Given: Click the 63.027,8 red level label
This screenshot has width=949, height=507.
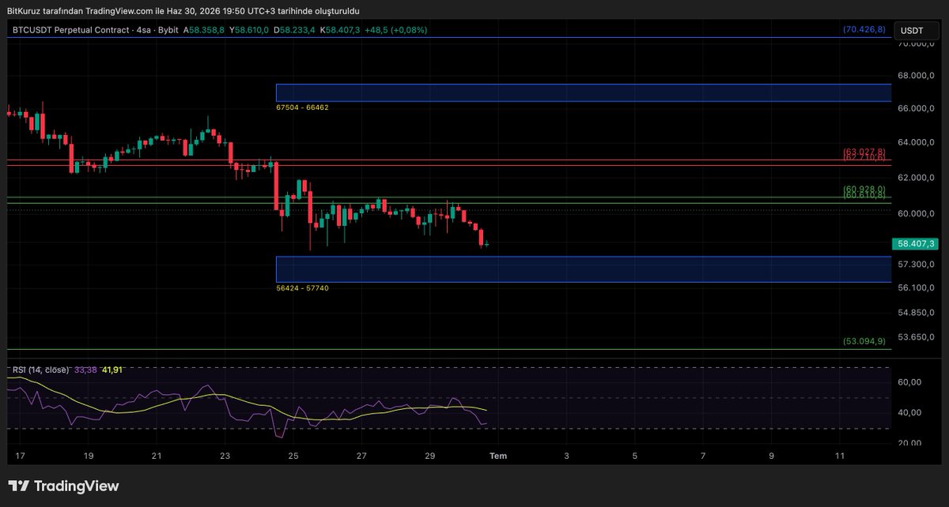Looking at the screenshot, I should pyautogui.click(x=864, y=151).
